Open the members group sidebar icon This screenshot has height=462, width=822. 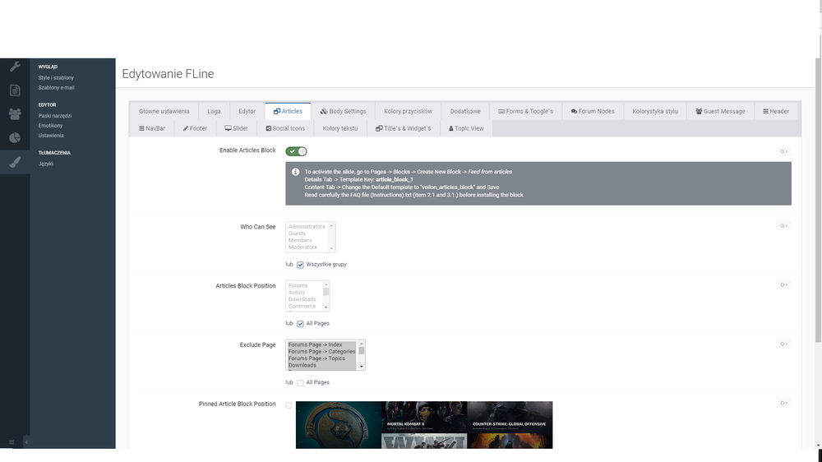tap(15, 114)
